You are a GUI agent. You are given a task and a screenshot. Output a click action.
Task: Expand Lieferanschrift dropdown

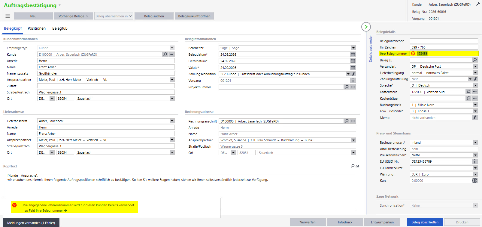(x=172, y=121)
